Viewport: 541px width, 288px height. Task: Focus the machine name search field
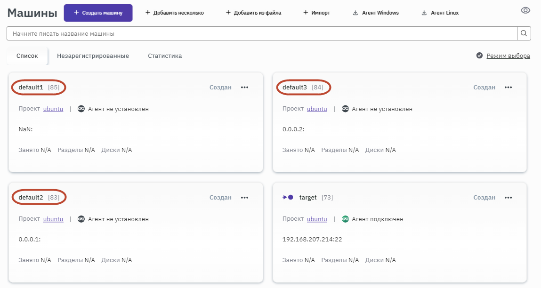[261, 33]
